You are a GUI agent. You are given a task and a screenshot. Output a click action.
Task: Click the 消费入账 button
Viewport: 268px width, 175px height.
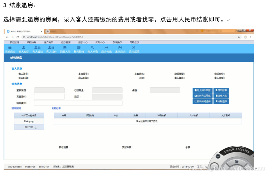point(221,96)
